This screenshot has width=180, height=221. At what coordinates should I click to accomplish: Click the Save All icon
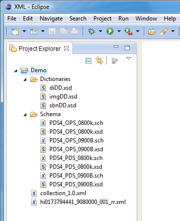[x=63, y=31]
